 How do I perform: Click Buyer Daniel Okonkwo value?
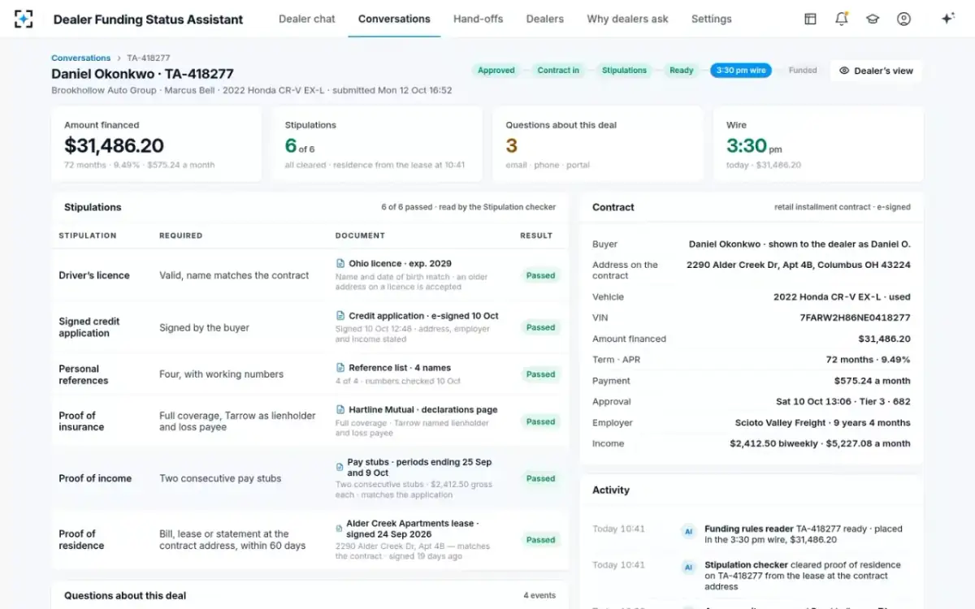799,244
